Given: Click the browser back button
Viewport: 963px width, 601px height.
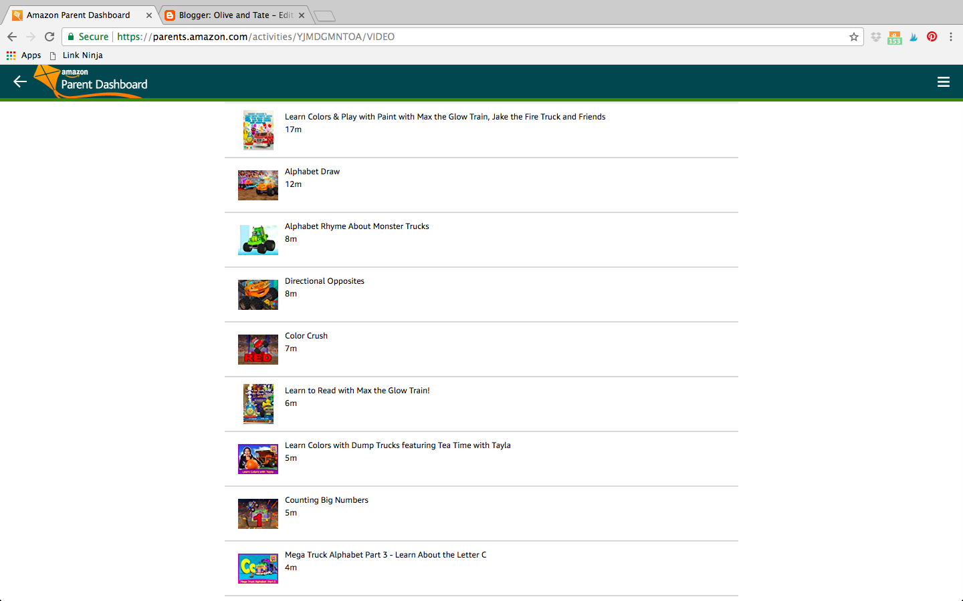Looking at the screenshot, I should [x=12, y=37].
